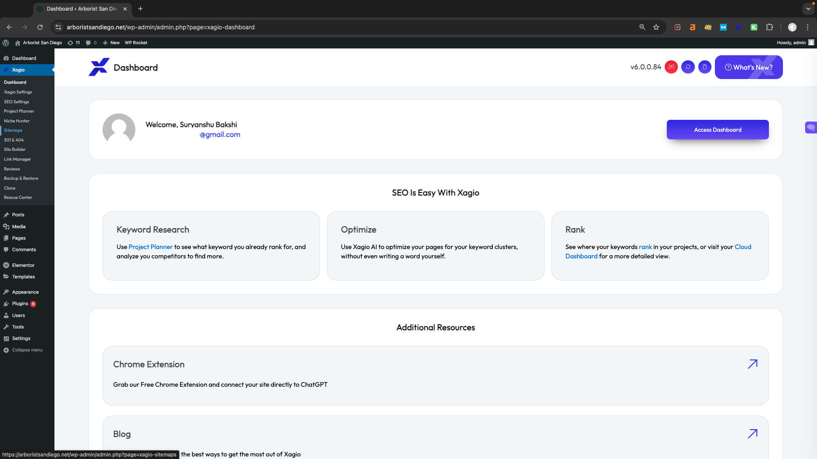
Task: Click the user avatar image
Action: 119,129
